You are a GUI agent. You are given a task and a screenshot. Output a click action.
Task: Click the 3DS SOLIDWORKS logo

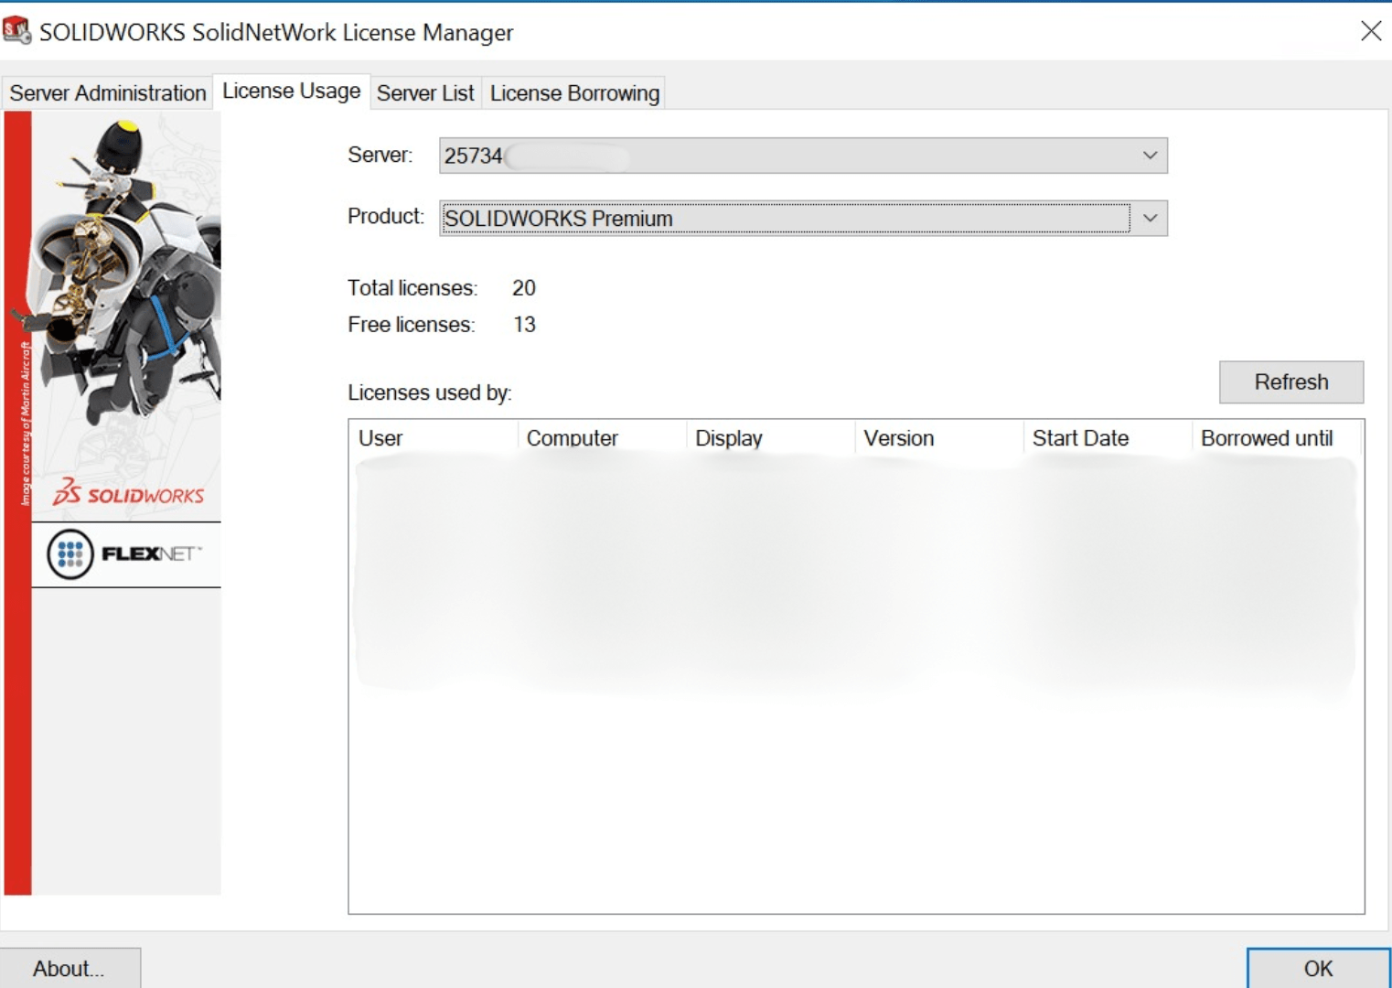tap(125, 495)
